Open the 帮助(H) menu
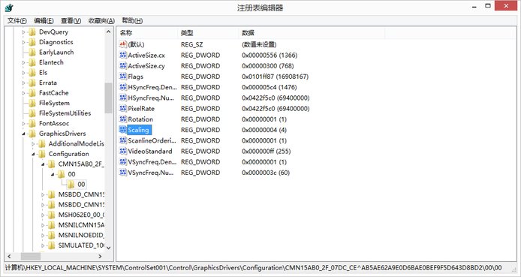 click(x=132, y=20)
